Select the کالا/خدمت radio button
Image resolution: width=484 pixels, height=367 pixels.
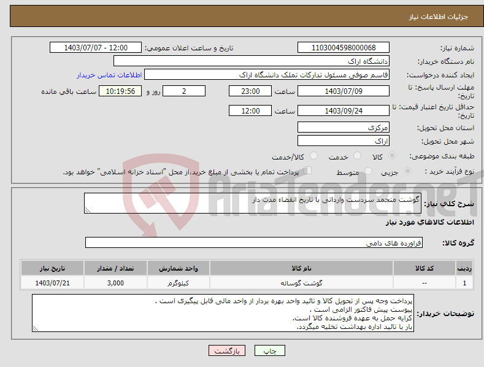click(313, 156)
